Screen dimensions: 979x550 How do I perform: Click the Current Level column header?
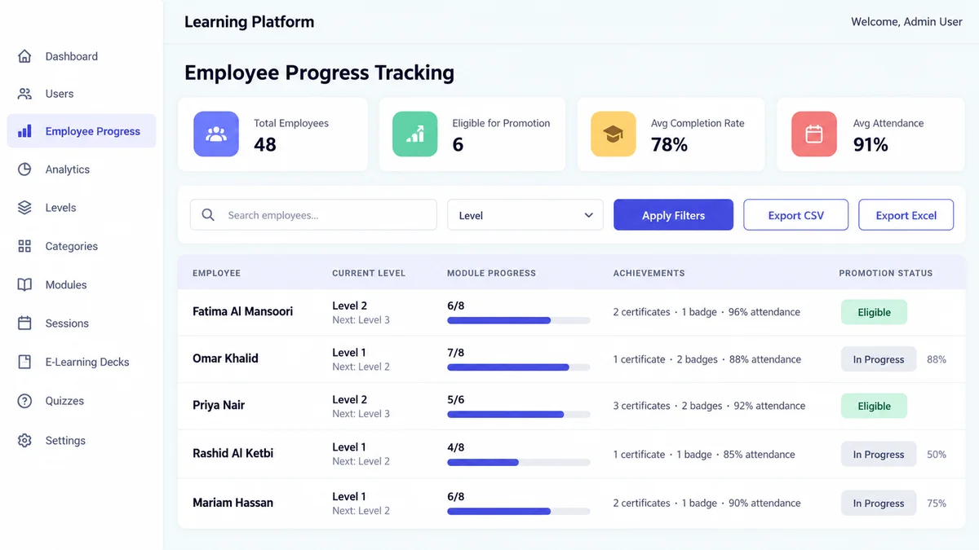point(369,273)
